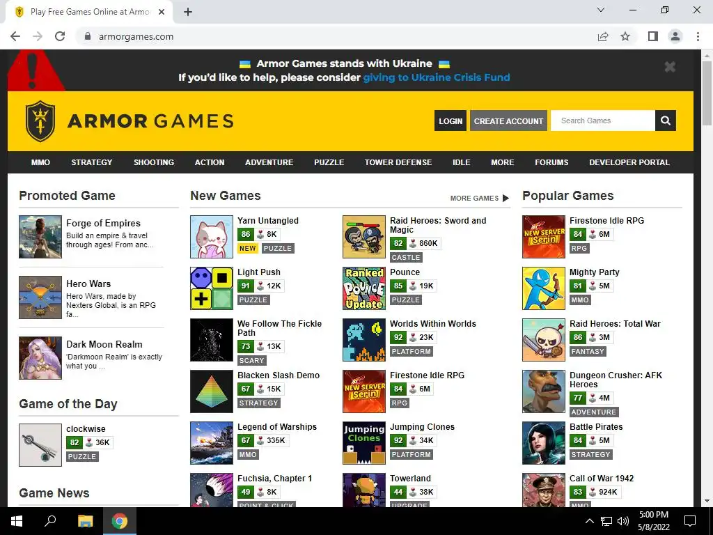The image size is (713, 535).
Task: Open Firestone Idle RPG in Popular Games
Action: coord(606,221)
